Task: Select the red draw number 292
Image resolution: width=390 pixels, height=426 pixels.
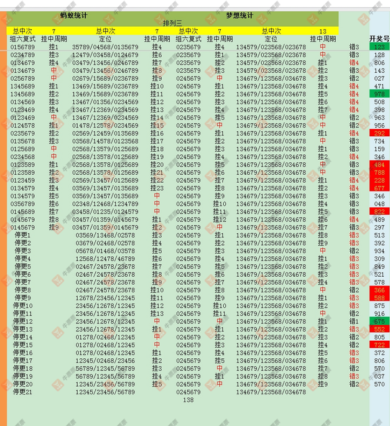Action: coord(379,133)
